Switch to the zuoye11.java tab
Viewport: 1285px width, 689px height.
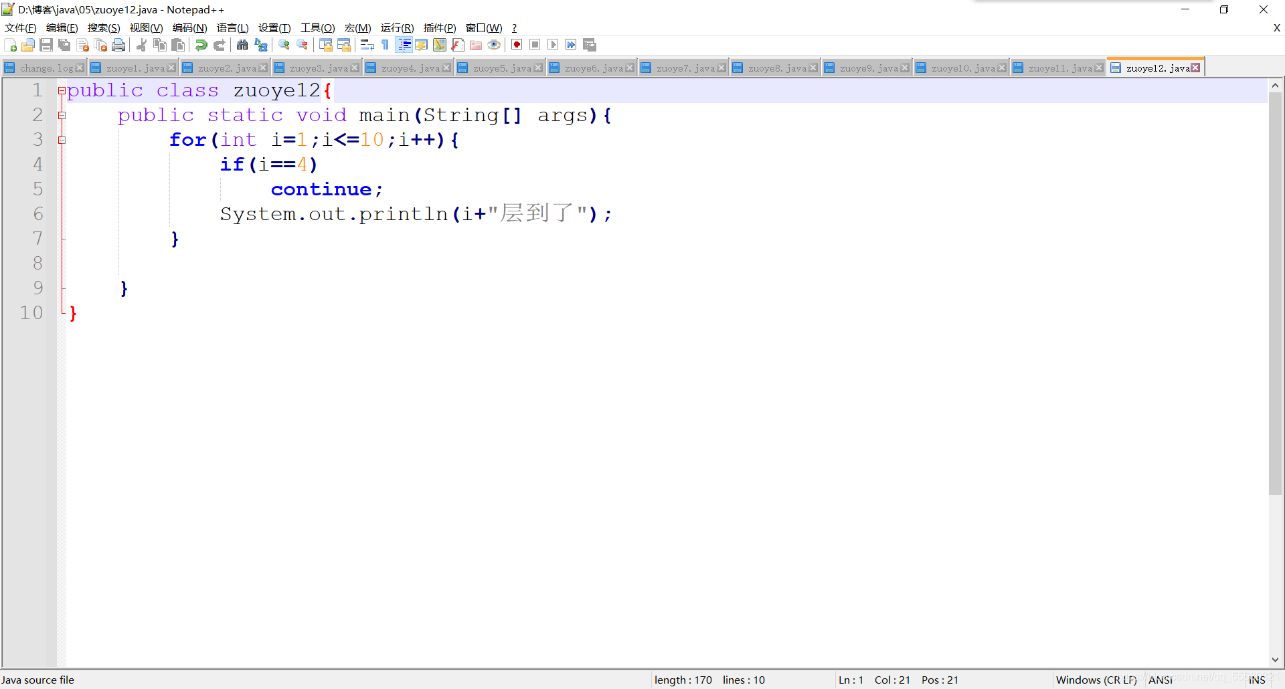(1057, 68)
